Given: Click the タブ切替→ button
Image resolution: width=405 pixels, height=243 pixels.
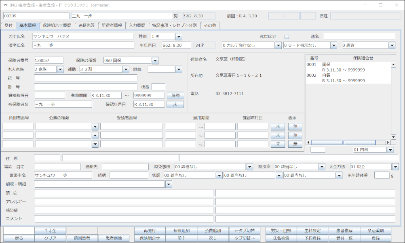Looking at the screenshot, I should point(245,238).
